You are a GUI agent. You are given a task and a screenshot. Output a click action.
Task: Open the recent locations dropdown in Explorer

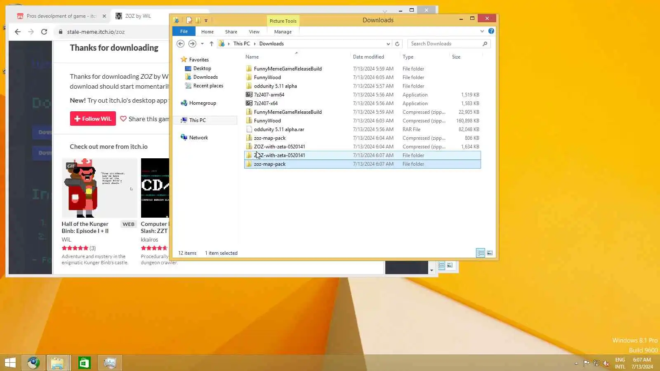click(x=202, y=44)
